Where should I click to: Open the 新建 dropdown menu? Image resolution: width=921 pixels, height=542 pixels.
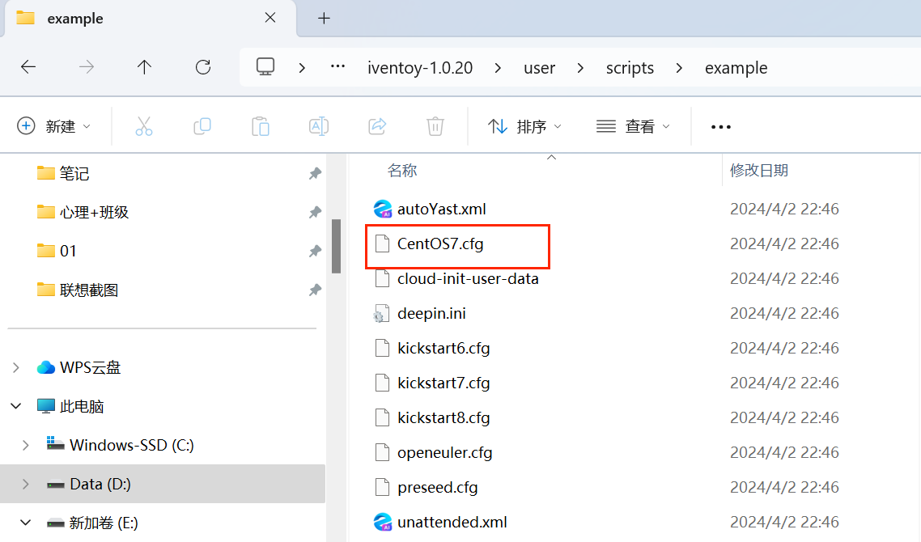coord(54,126)
